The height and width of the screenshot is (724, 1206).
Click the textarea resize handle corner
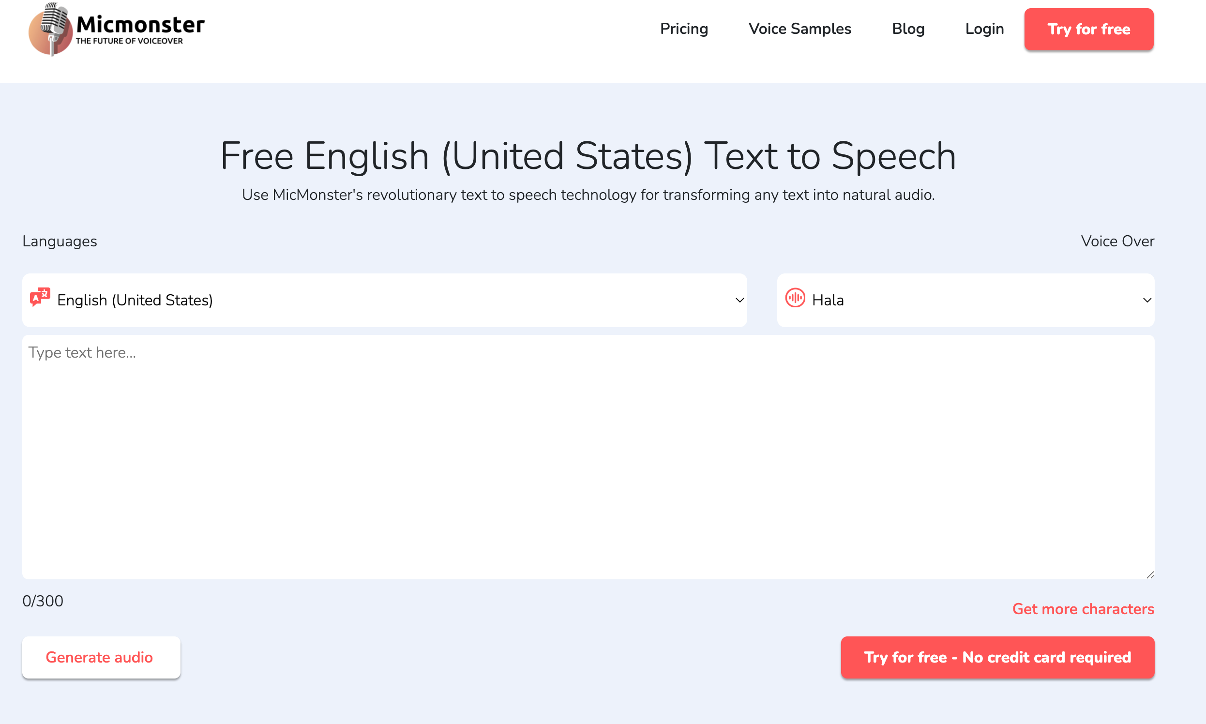click(1150, 575)
